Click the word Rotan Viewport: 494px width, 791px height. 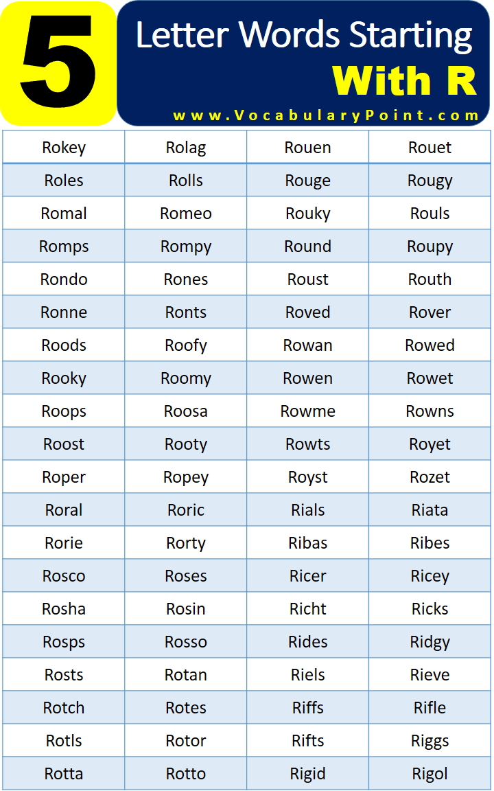tap(186, 674)
